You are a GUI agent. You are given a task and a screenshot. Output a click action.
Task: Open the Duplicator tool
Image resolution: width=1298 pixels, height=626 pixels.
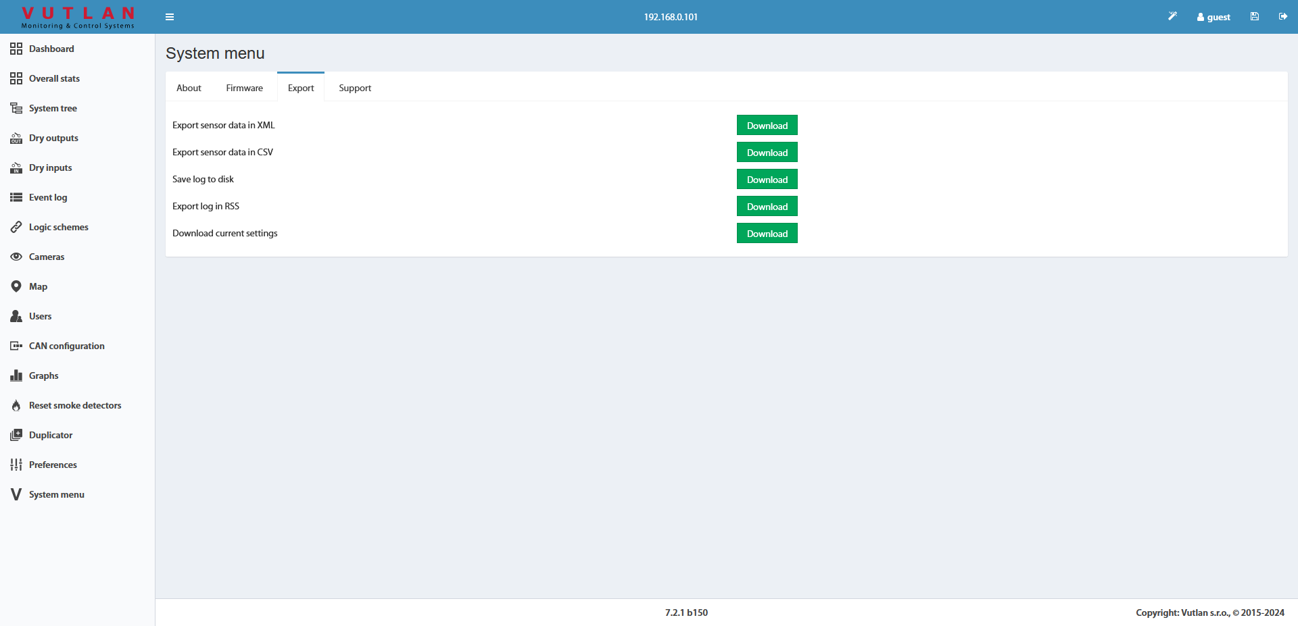pos(50,435)
